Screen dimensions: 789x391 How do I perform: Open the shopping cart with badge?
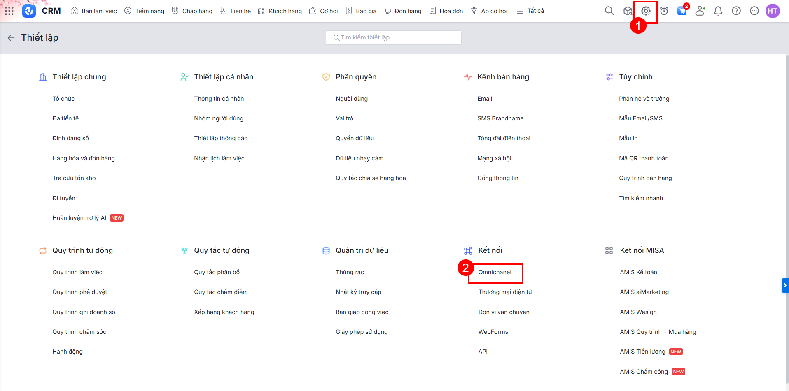(x=682, y=11)
